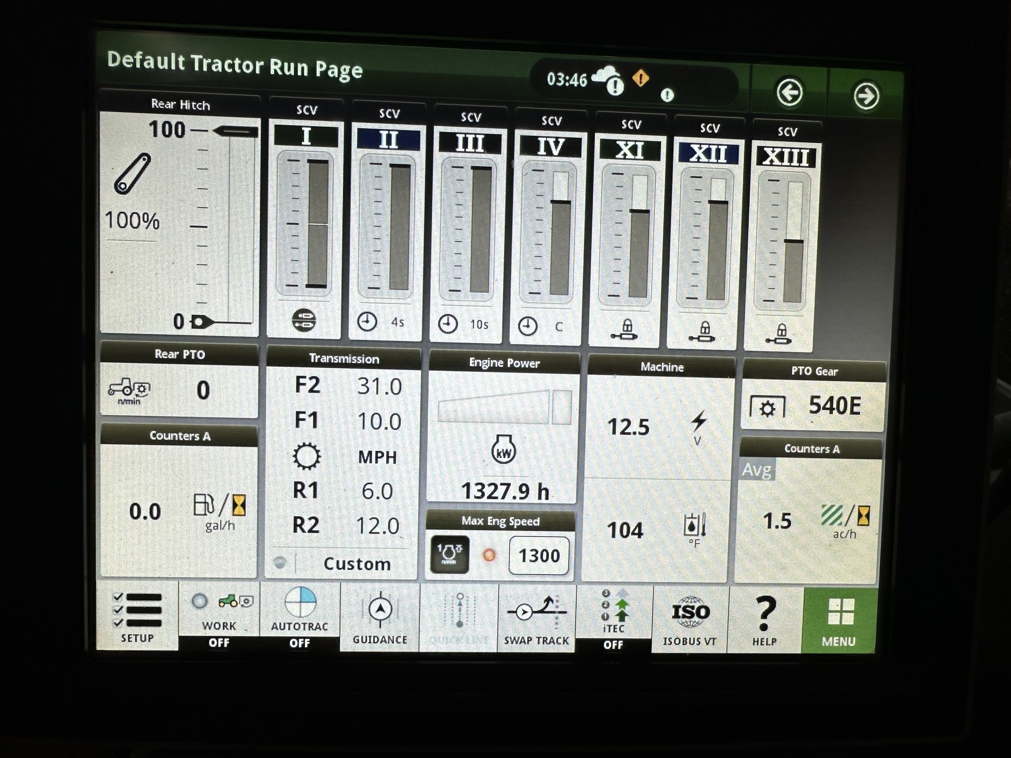Tap the SCV XIII flow level bar
Screen dimensions: 1011x758
794,242
